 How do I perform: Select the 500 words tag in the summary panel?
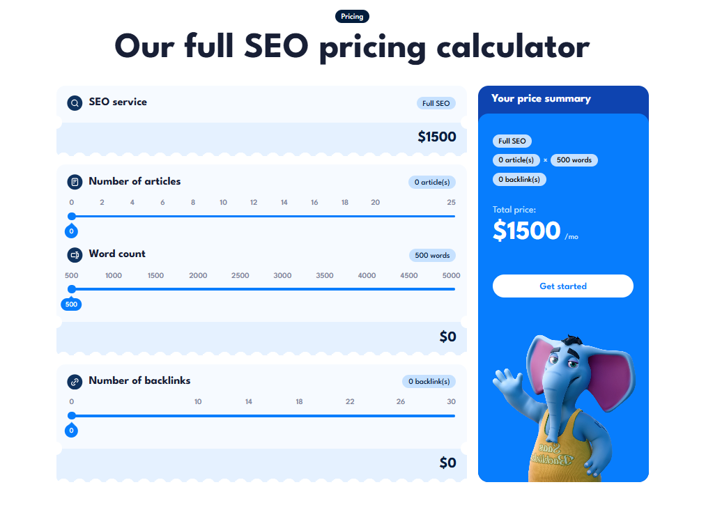[x=574, y=160]
